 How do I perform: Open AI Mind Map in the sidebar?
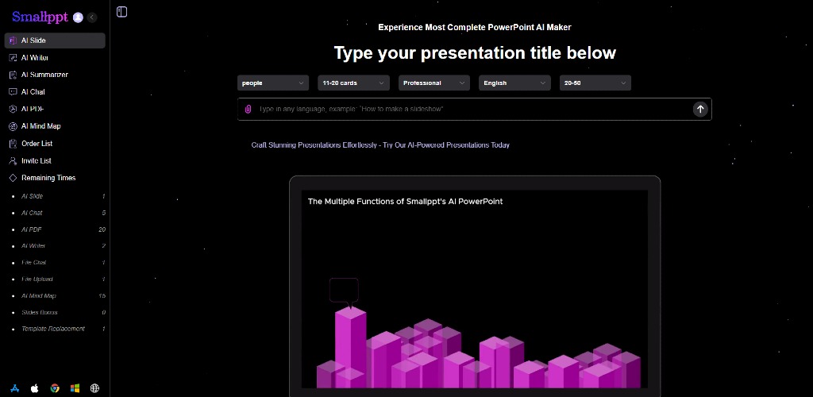55,126
